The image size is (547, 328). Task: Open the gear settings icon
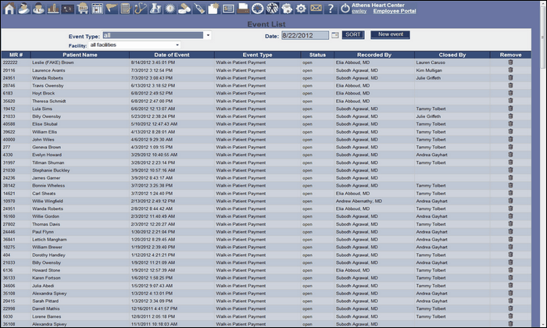tap(301, 9)
